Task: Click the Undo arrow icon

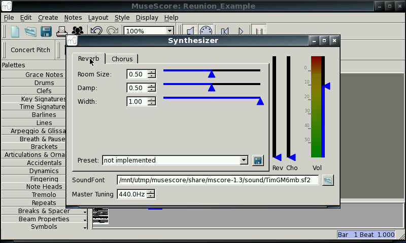Action: (x=96, y=30)
